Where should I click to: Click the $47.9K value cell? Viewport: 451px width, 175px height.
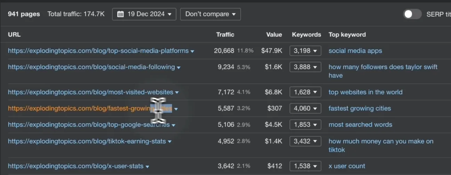click(272, 51)
